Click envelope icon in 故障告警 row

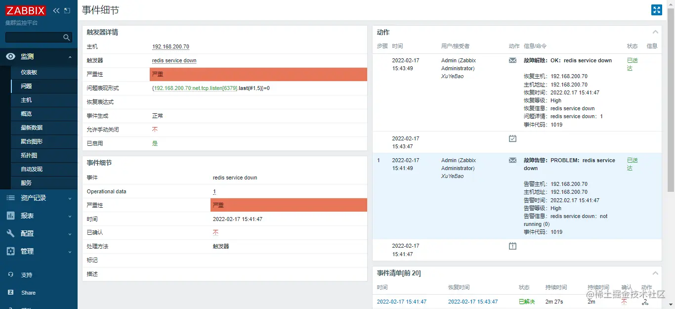(x=512, y=160)
